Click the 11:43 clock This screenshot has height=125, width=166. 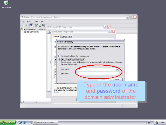coord(162,123)
